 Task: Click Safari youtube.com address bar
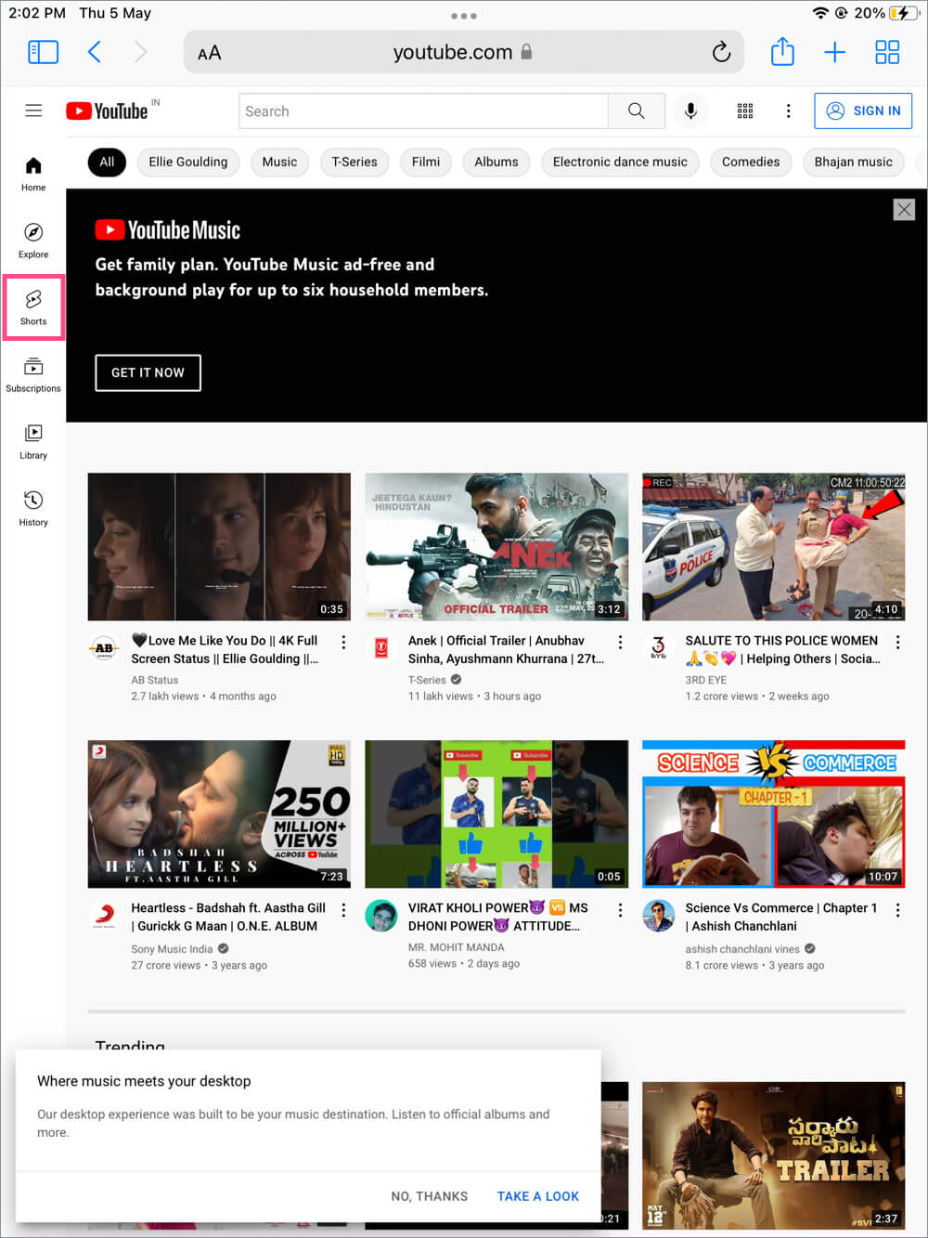pyautogui.click(x=464, y=52)
